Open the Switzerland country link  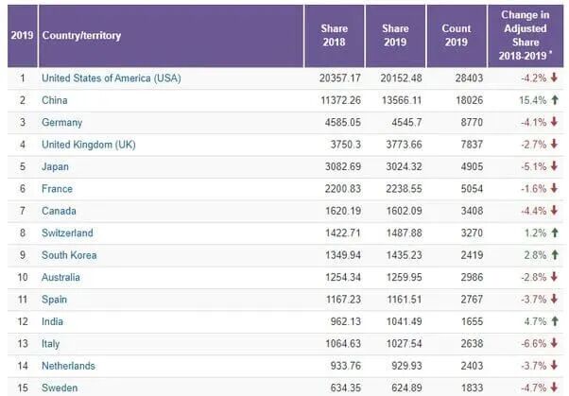coord(67,233)
